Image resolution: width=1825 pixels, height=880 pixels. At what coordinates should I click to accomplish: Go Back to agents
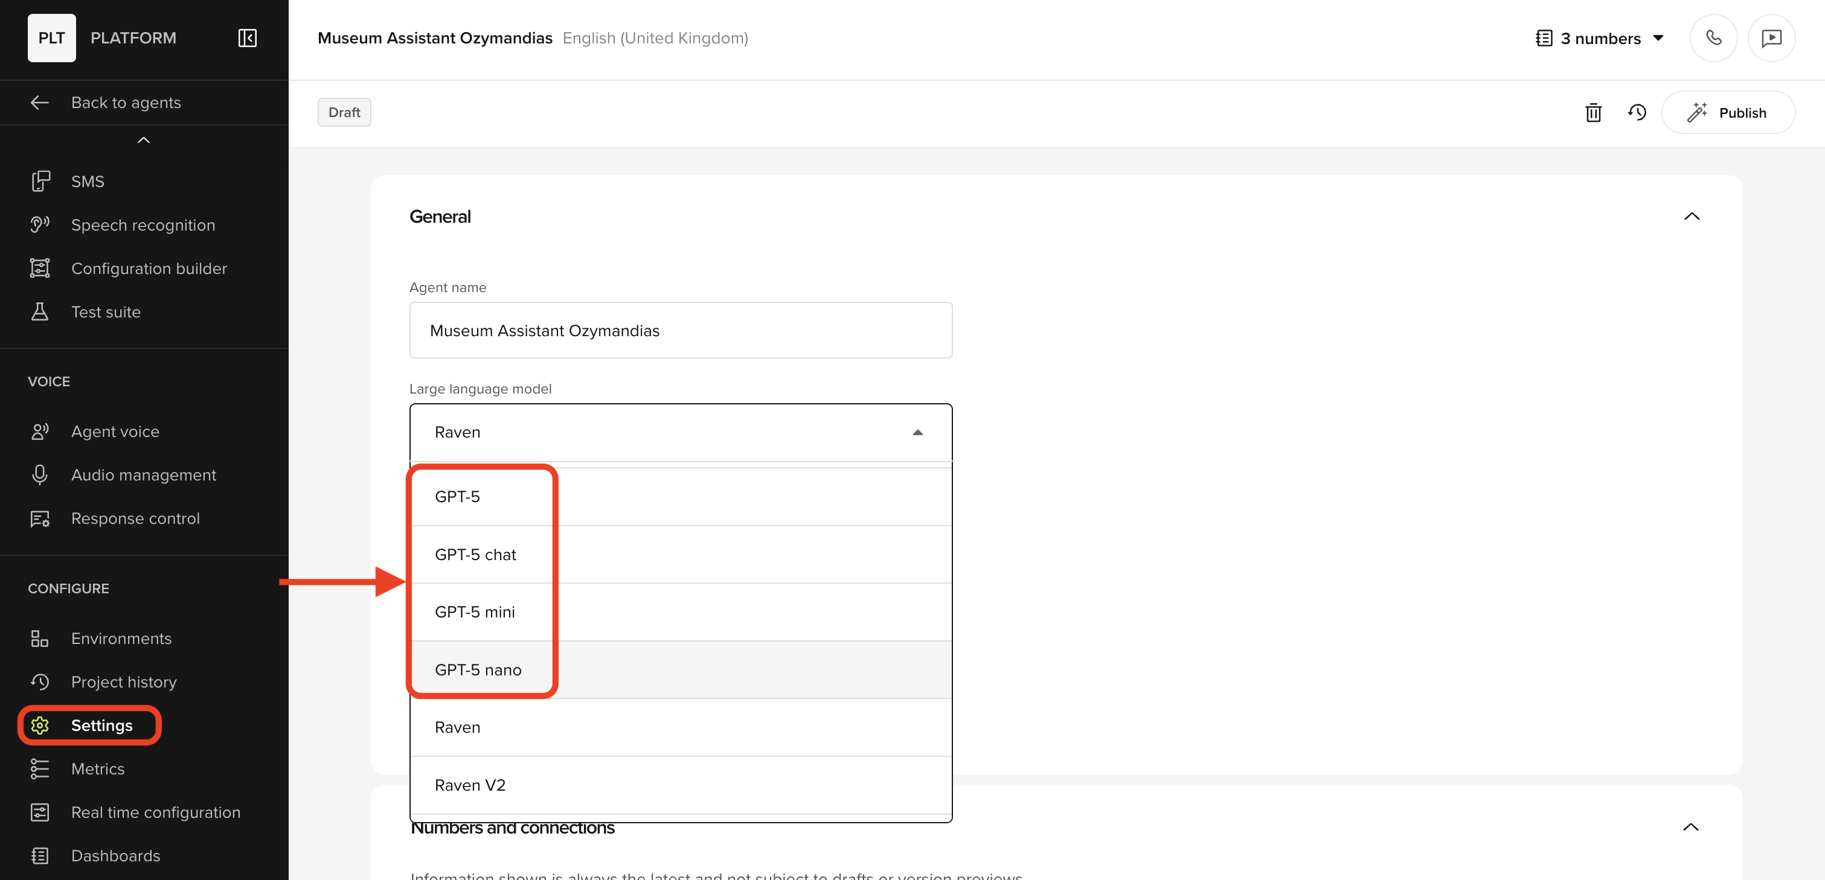coord(126,103)
